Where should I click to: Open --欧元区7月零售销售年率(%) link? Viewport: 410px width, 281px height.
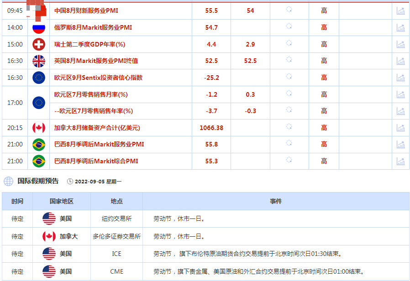click(93, 111)
